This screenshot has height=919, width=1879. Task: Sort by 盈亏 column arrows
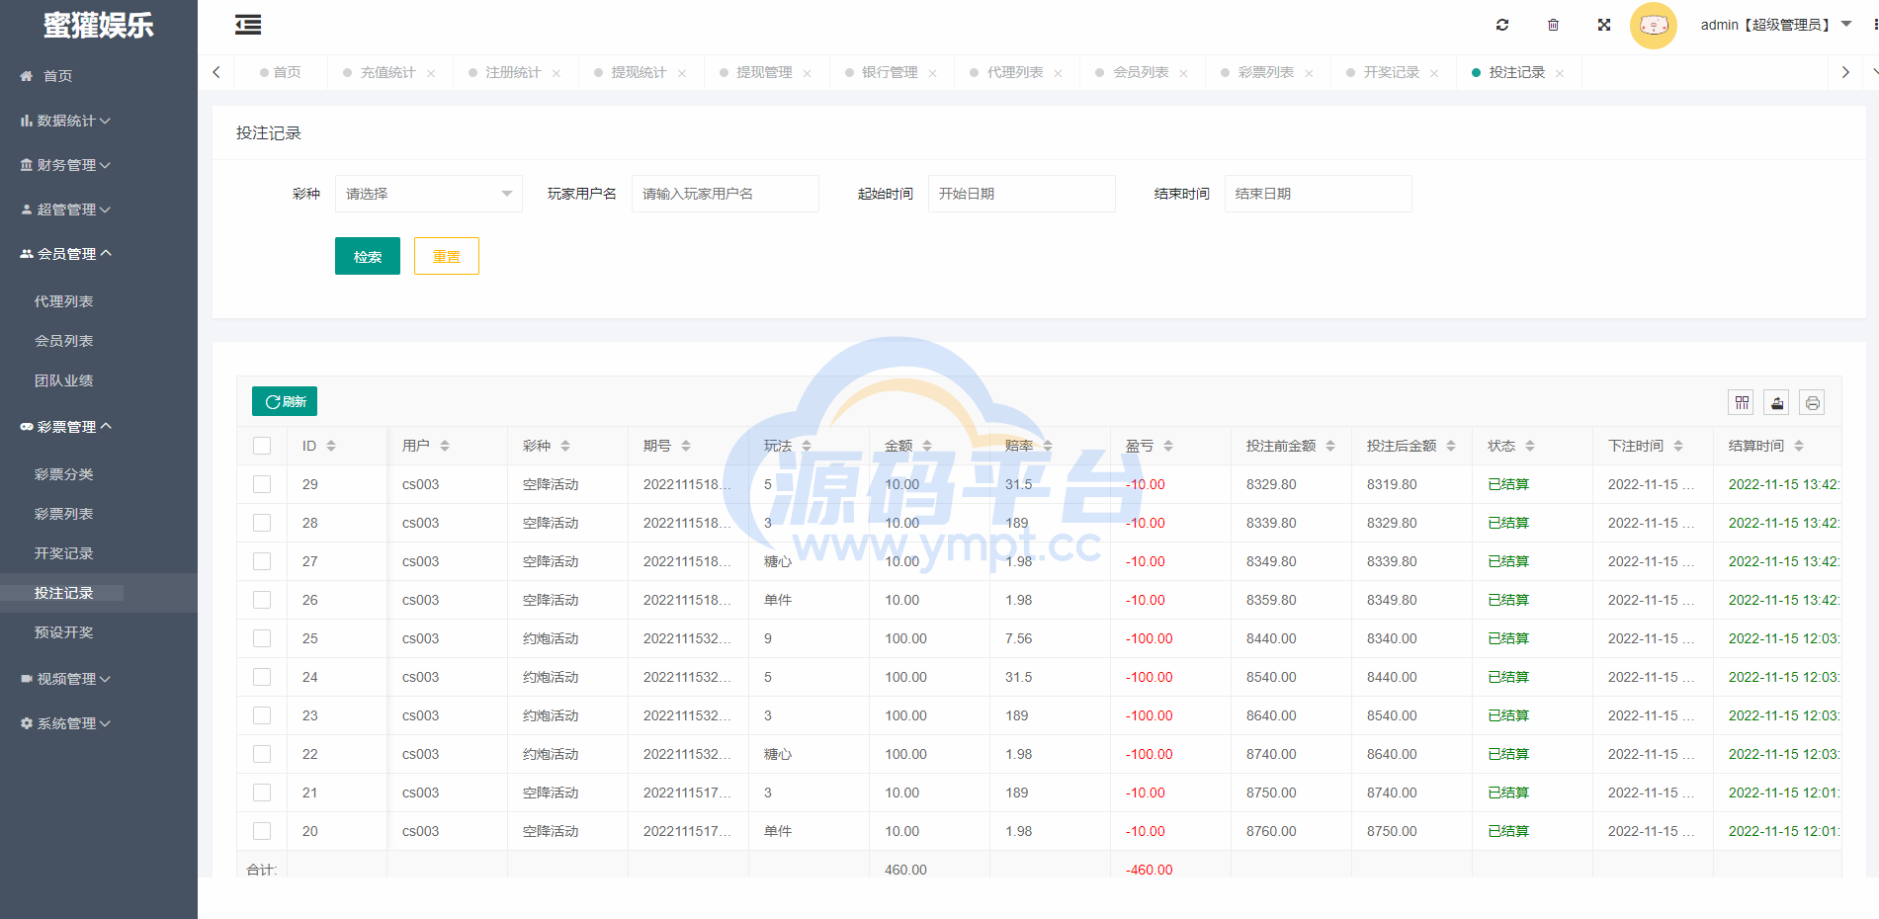(x=1168, y=446)
